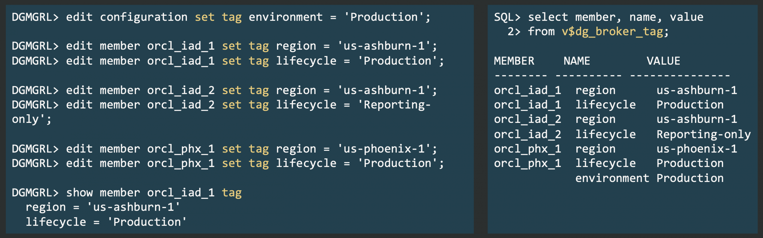Select the Reporting-only value in query results
This screenshot has height=238, width=763.
[x=703, y=135]
